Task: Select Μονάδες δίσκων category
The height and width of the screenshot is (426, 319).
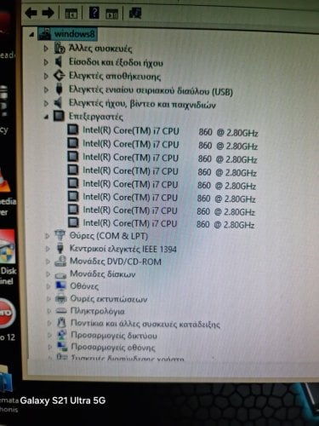Action: [x=103, y=274]
